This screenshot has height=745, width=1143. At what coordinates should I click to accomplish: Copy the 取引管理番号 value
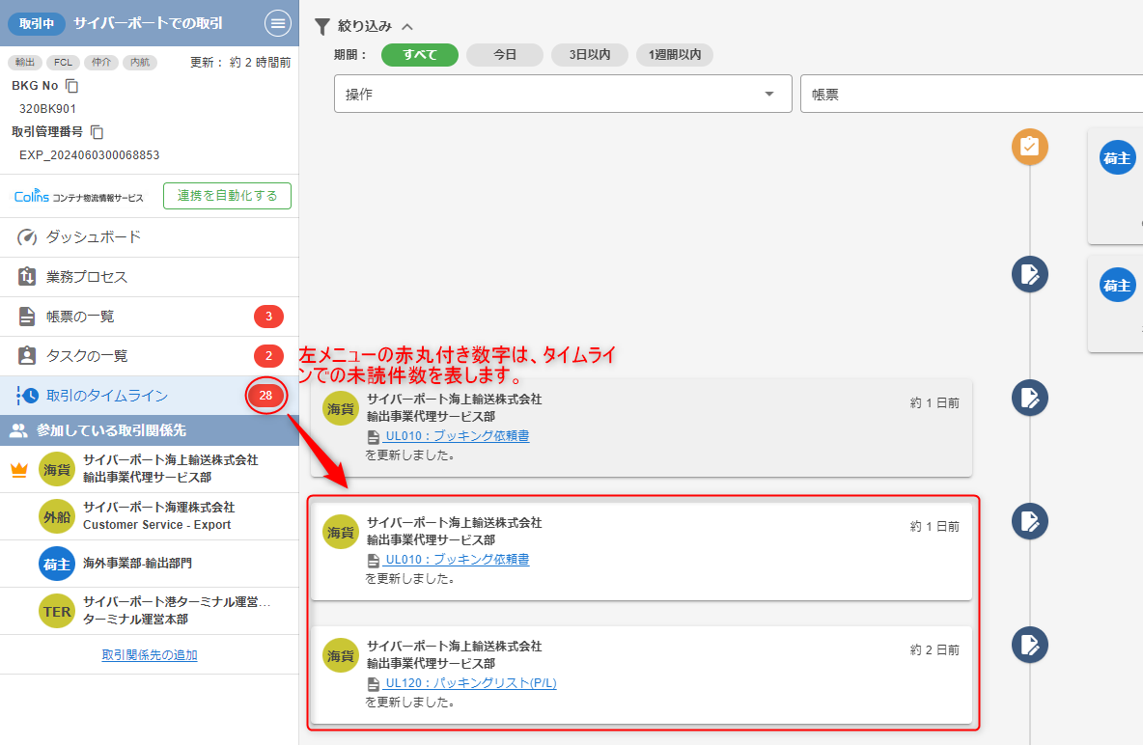tap(97, 132)
